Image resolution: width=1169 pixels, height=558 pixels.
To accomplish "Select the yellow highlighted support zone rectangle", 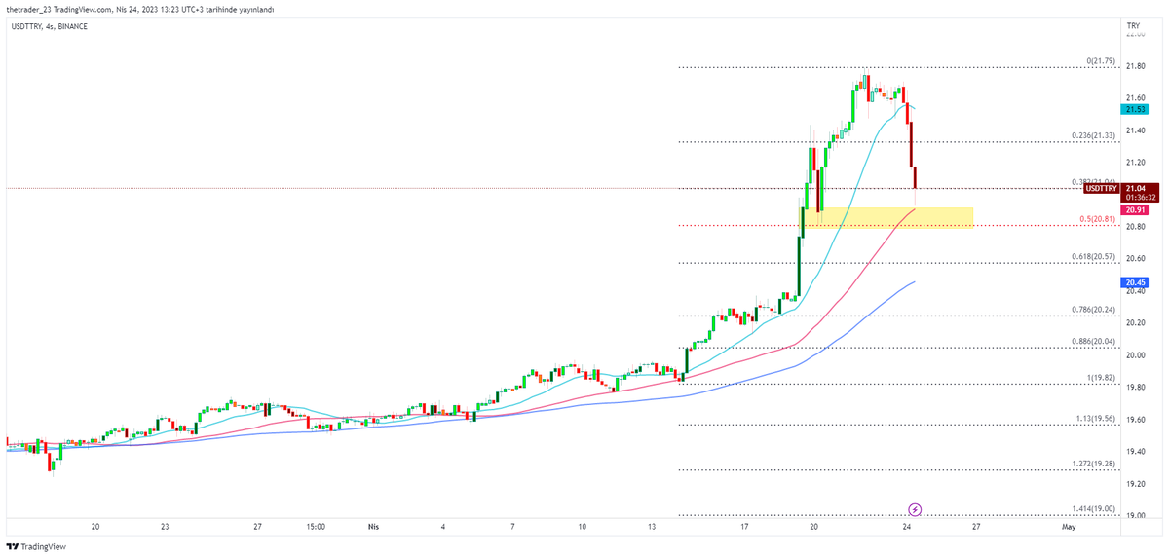I will pos(887,218).
